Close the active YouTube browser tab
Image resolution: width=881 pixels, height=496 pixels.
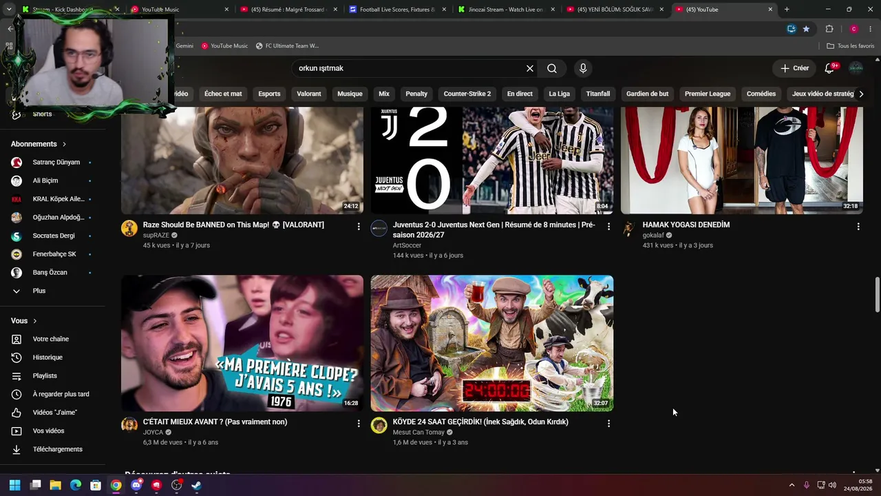coord(770,10)
